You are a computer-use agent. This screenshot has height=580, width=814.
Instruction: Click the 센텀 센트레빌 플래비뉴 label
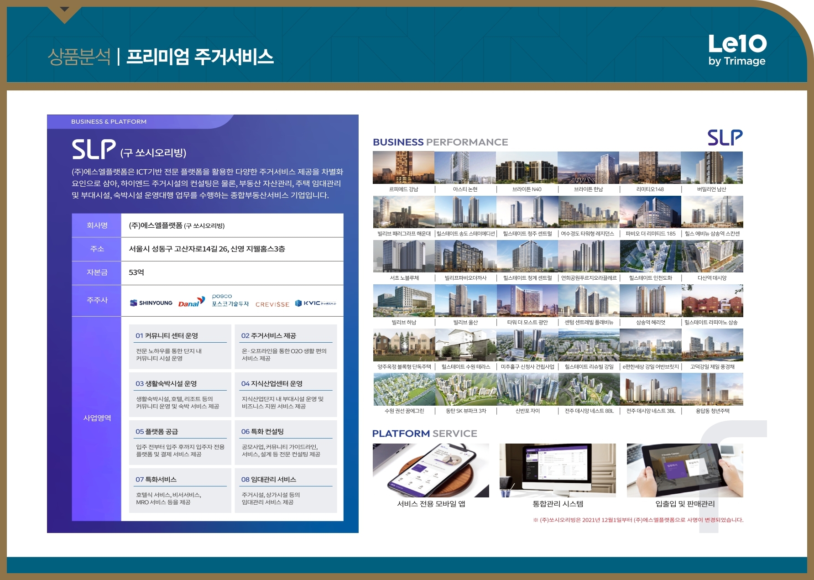coord(589,322)
